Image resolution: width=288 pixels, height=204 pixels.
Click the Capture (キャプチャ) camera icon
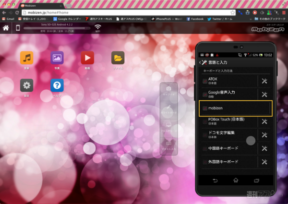coord(168,89)
